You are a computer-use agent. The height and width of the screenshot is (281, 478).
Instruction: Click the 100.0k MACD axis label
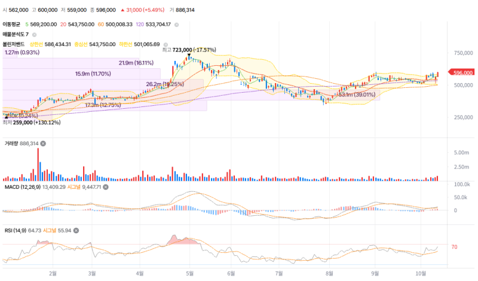point(462,184)
